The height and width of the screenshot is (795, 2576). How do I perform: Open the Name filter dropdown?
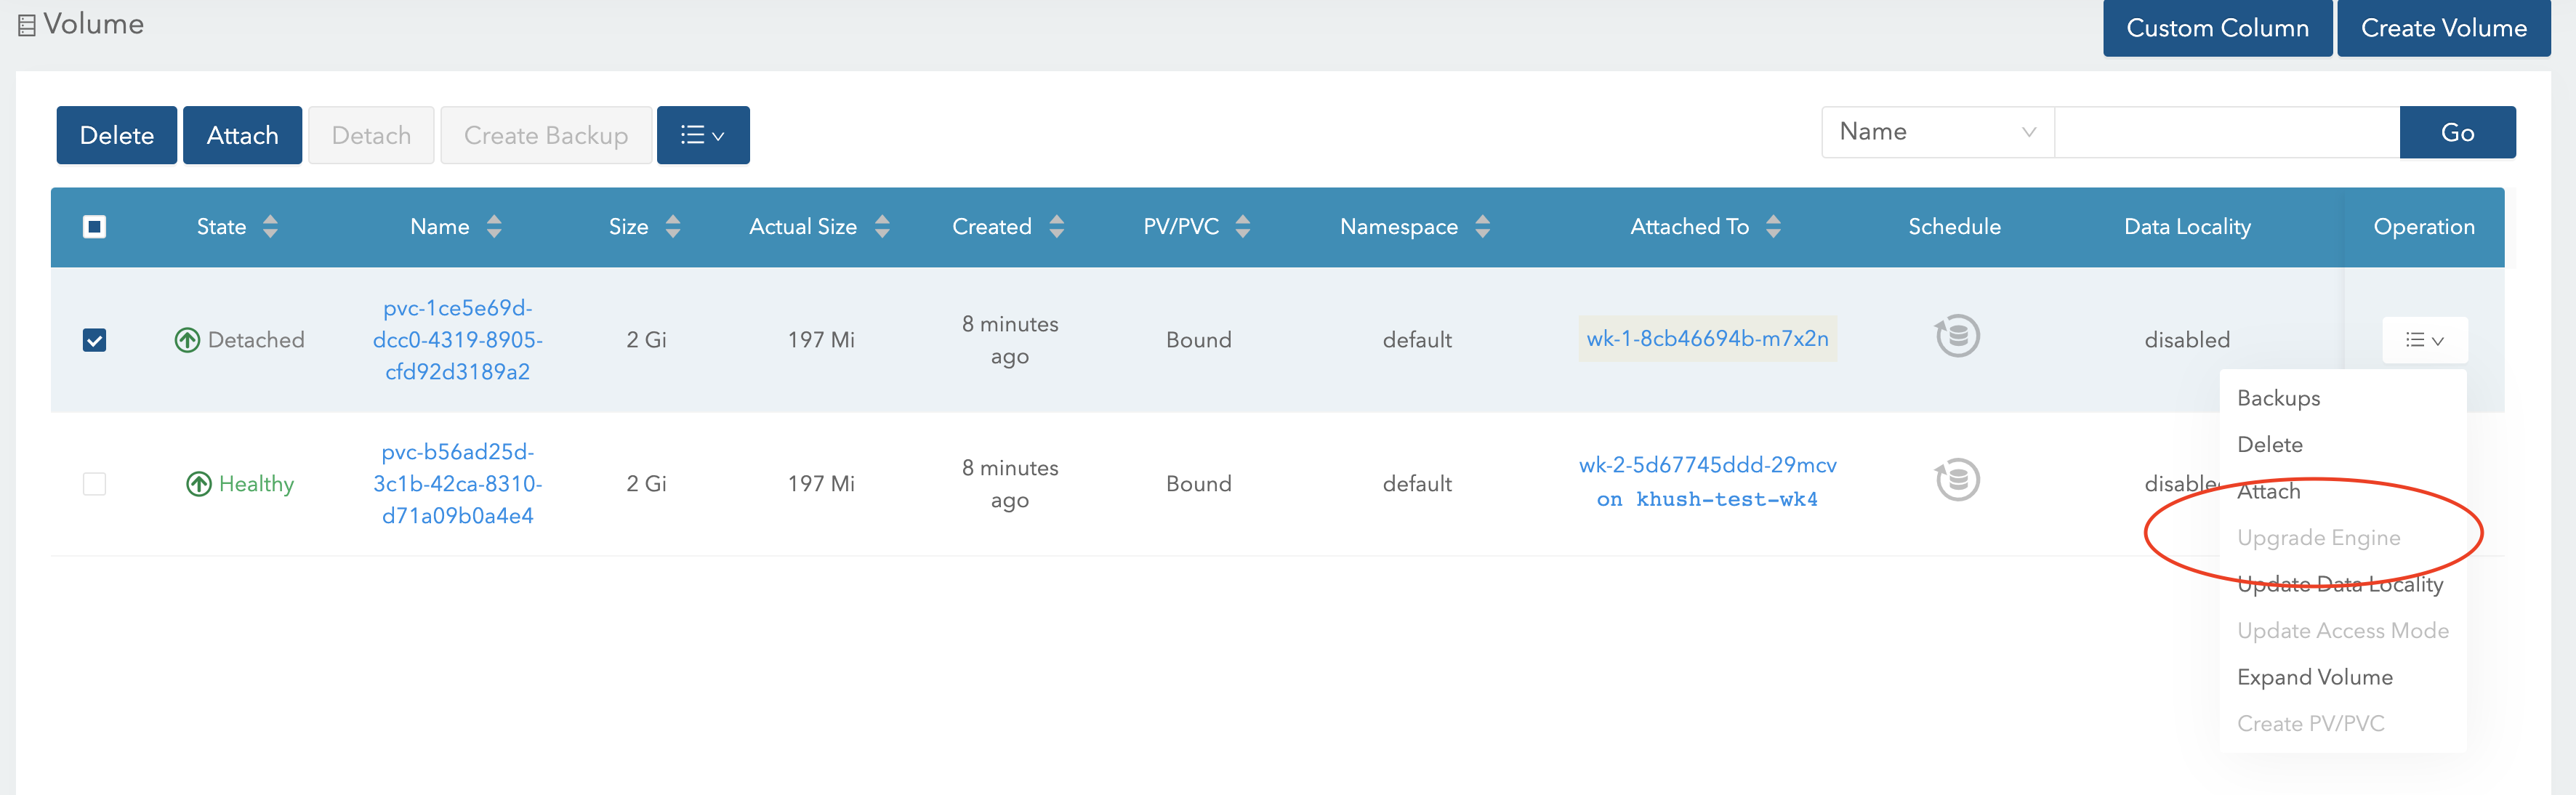point(1936,131)
